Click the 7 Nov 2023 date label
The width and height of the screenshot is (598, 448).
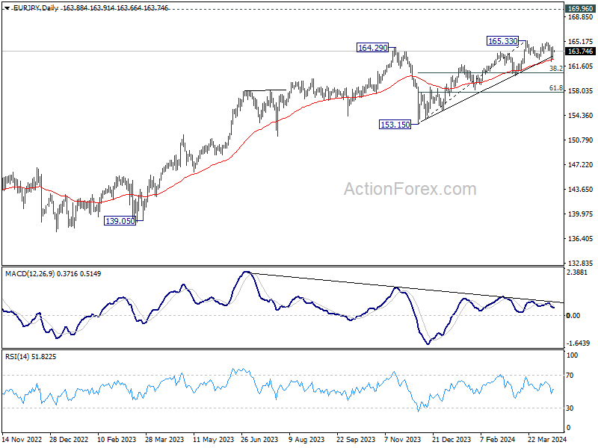(x=402, y=439)
